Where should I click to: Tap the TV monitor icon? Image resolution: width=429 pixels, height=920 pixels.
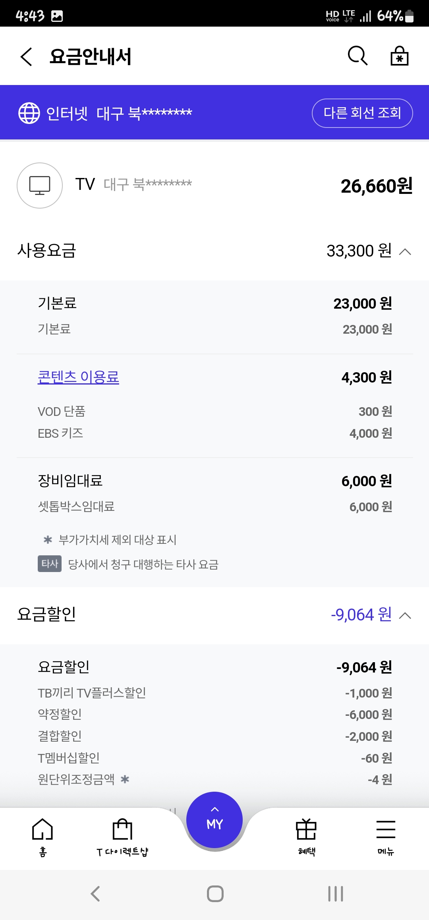(40, 186)
